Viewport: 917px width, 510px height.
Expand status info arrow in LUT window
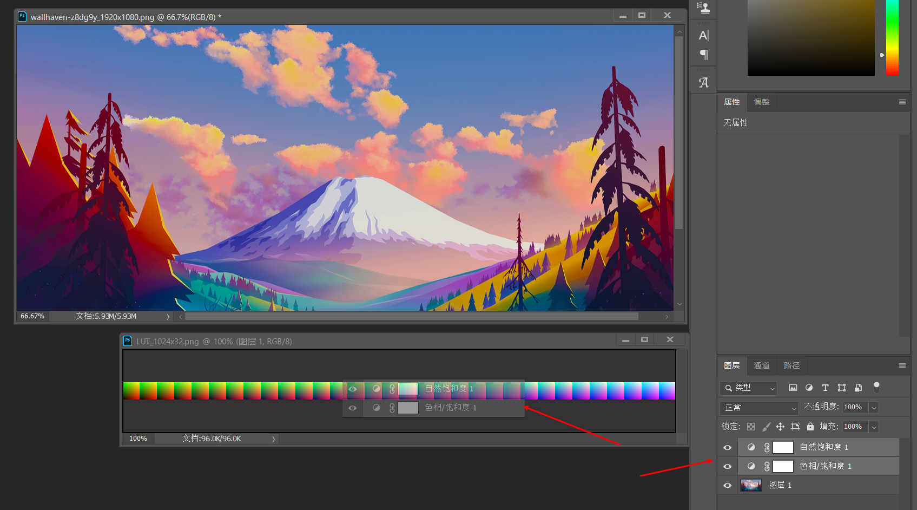click(273, 439)
